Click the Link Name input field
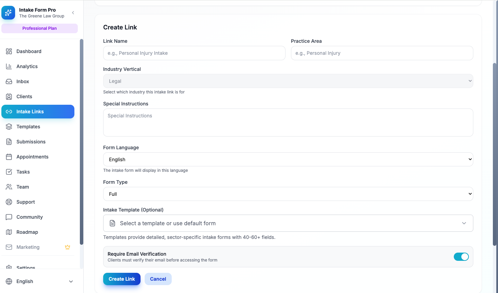 pos(194,53)
